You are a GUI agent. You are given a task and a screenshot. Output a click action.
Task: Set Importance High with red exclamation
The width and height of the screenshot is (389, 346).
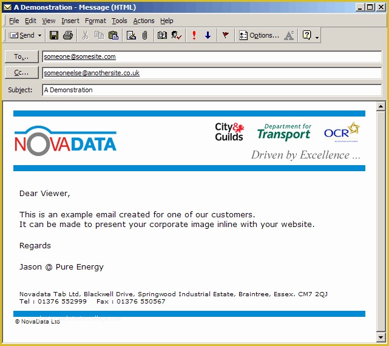(194, 35)
